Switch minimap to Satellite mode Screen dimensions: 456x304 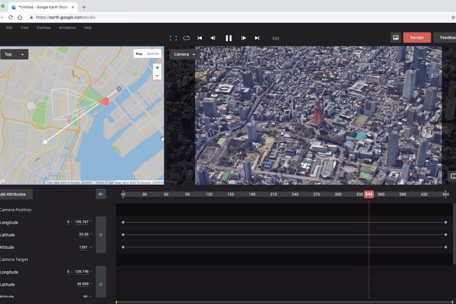153,54
